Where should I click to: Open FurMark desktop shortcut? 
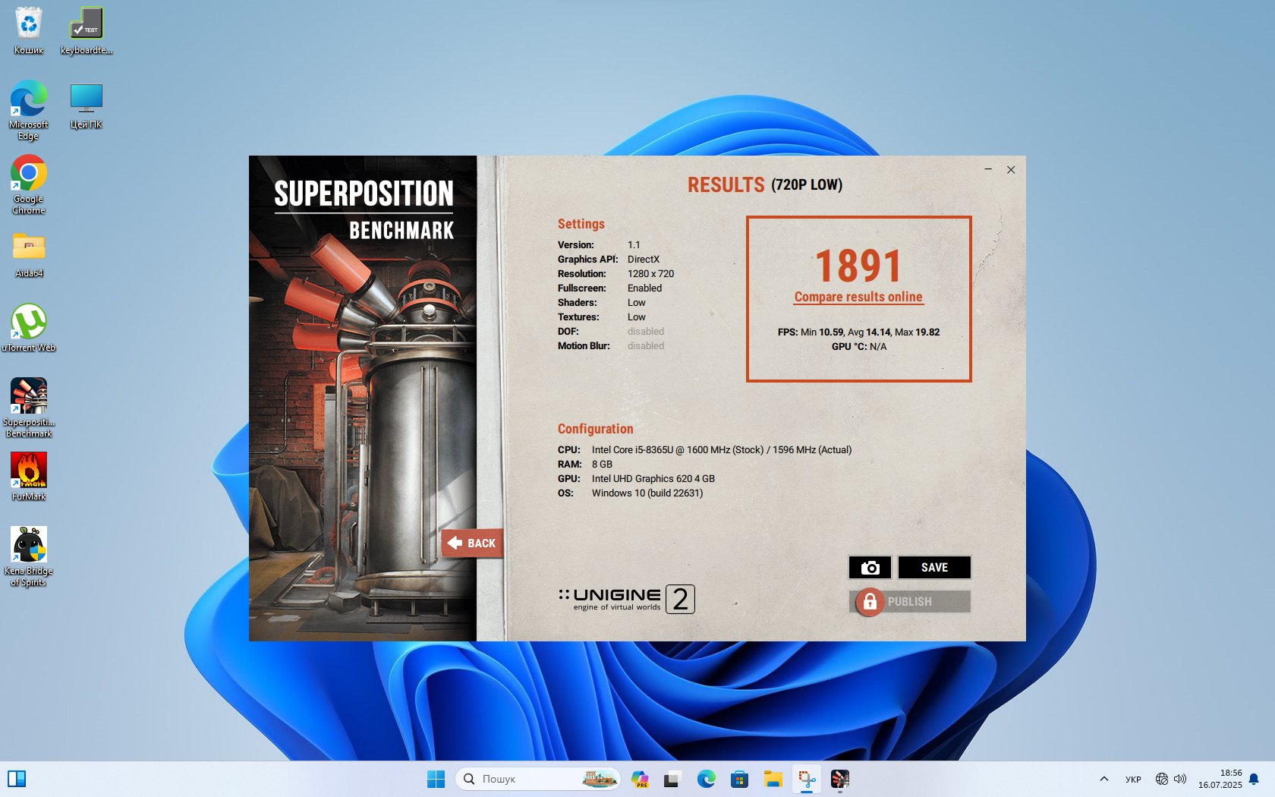click(x=29, y=476)
